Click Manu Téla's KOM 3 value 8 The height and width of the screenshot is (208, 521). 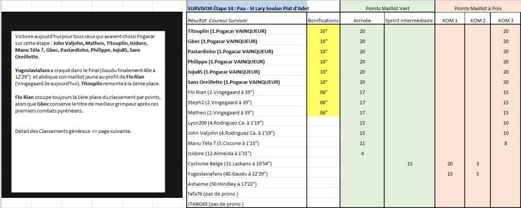pos(505,143)
